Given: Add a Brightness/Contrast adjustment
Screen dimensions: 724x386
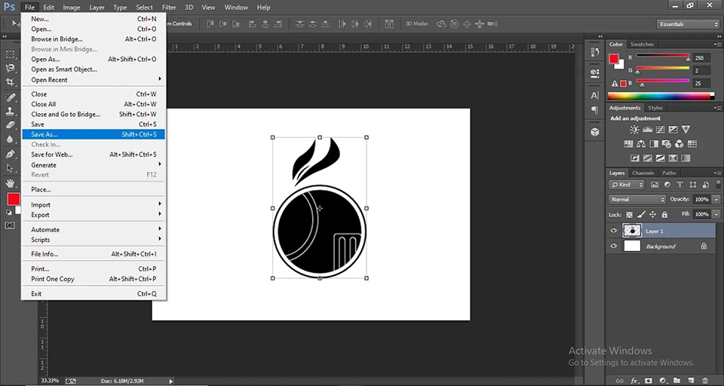Looking at the screenshot, I should [x=635, y=130].
